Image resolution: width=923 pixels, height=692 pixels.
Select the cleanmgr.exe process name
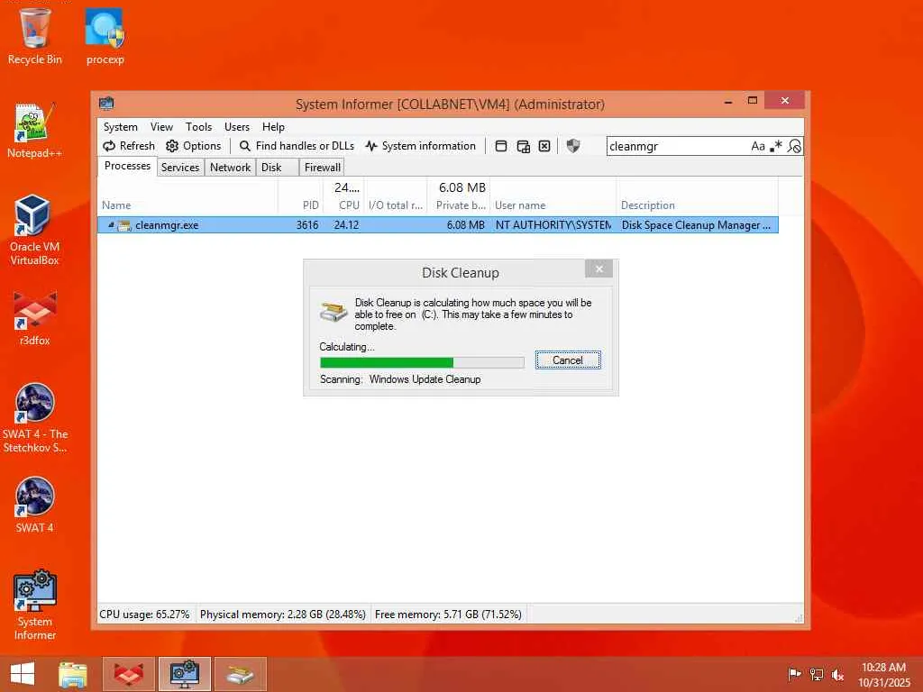coord(167,224)
